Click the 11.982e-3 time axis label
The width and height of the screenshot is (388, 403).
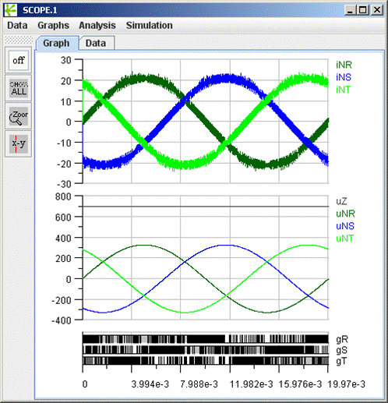[252, 384]
